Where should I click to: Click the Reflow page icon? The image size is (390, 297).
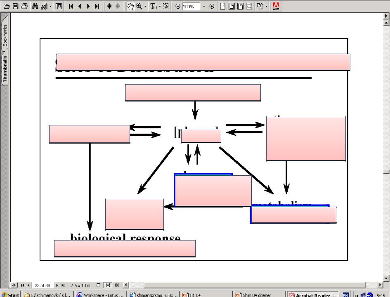(249, 6)
